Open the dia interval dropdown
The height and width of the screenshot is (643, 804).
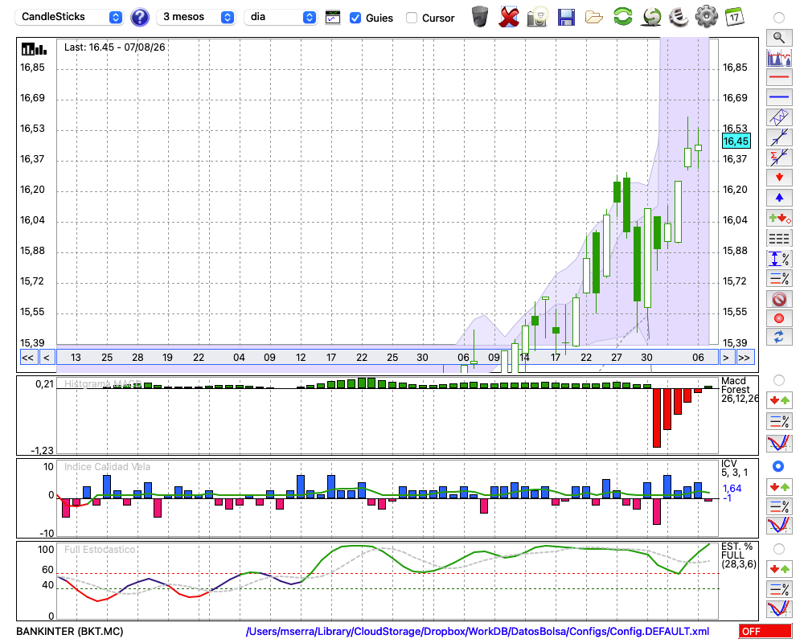coord(280,17)
